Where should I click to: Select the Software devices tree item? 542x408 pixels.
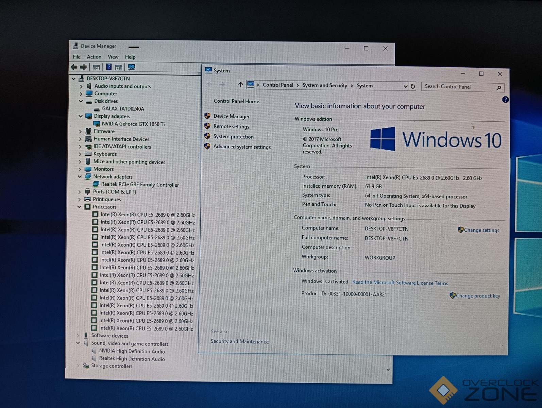click(109, 336)
